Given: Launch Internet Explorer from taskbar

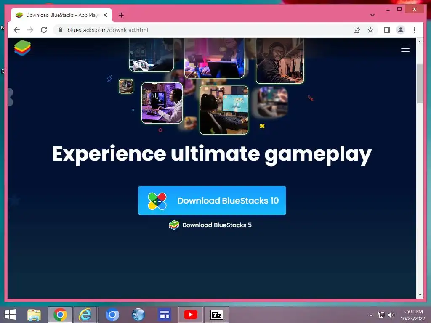Looking at the screenshot, I should pyautogui.click(x=85, y=315).
